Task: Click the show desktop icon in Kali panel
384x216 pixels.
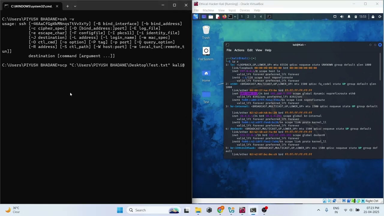Action: [204, 16]
